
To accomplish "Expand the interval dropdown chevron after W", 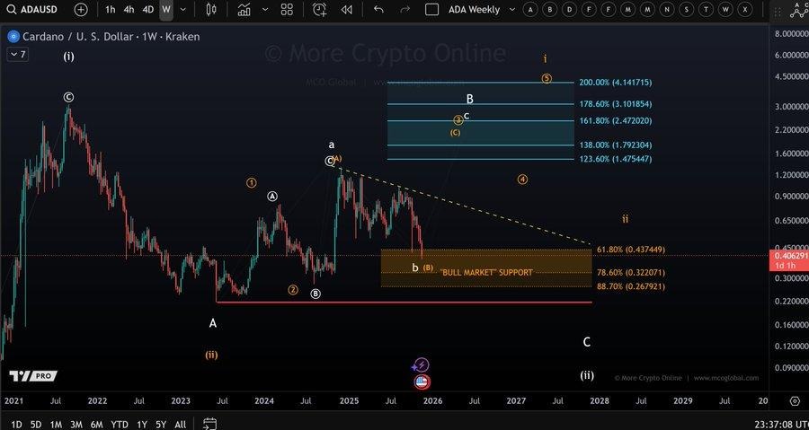I will click(x=182, y=9).
